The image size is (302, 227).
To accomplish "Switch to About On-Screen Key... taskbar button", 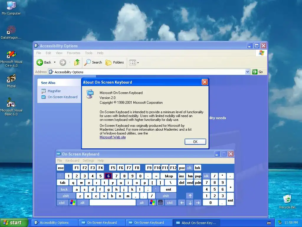I will pos(196,223).
